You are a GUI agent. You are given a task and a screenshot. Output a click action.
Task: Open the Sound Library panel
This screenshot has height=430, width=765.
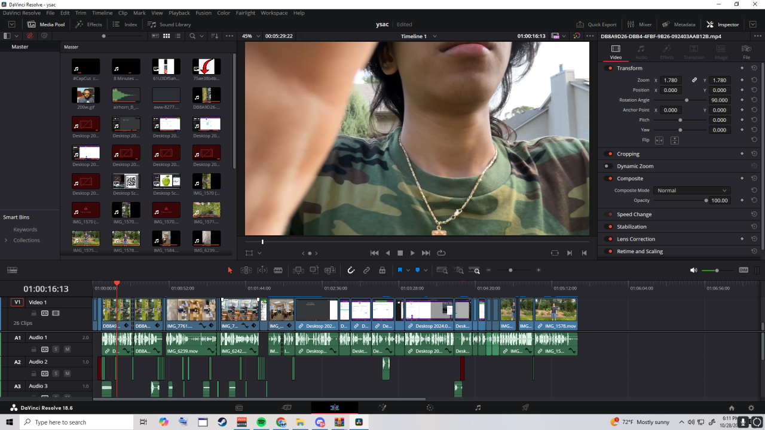click(169, 24)
